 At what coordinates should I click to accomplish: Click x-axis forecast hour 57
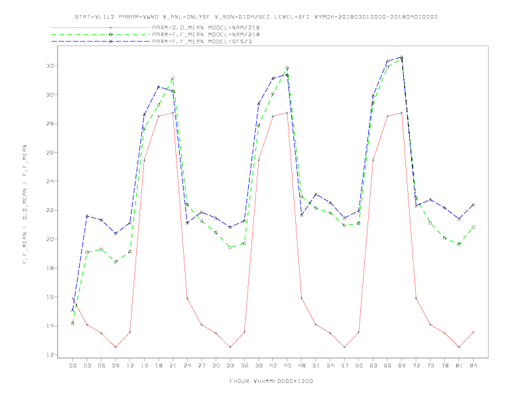click(x=345, y=365)
